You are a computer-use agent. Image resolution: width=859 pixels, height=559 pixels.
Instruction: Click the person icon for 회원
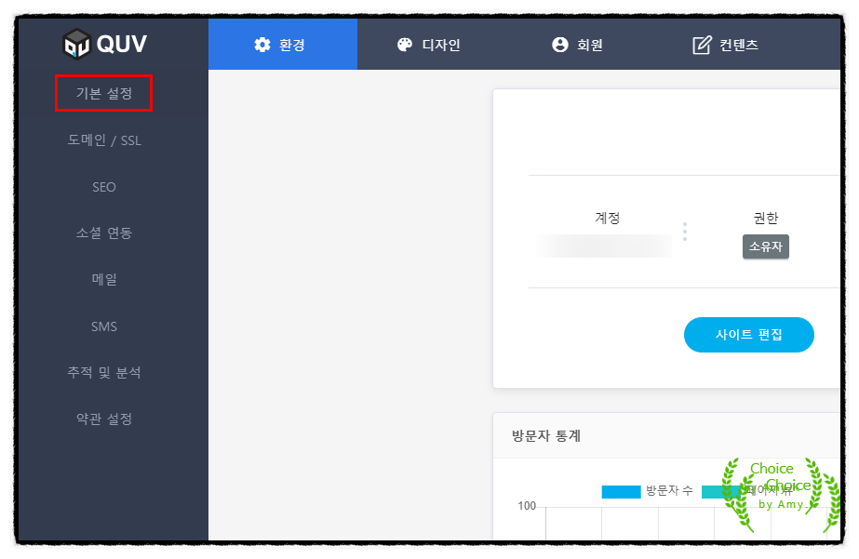(x=560, y=45)
